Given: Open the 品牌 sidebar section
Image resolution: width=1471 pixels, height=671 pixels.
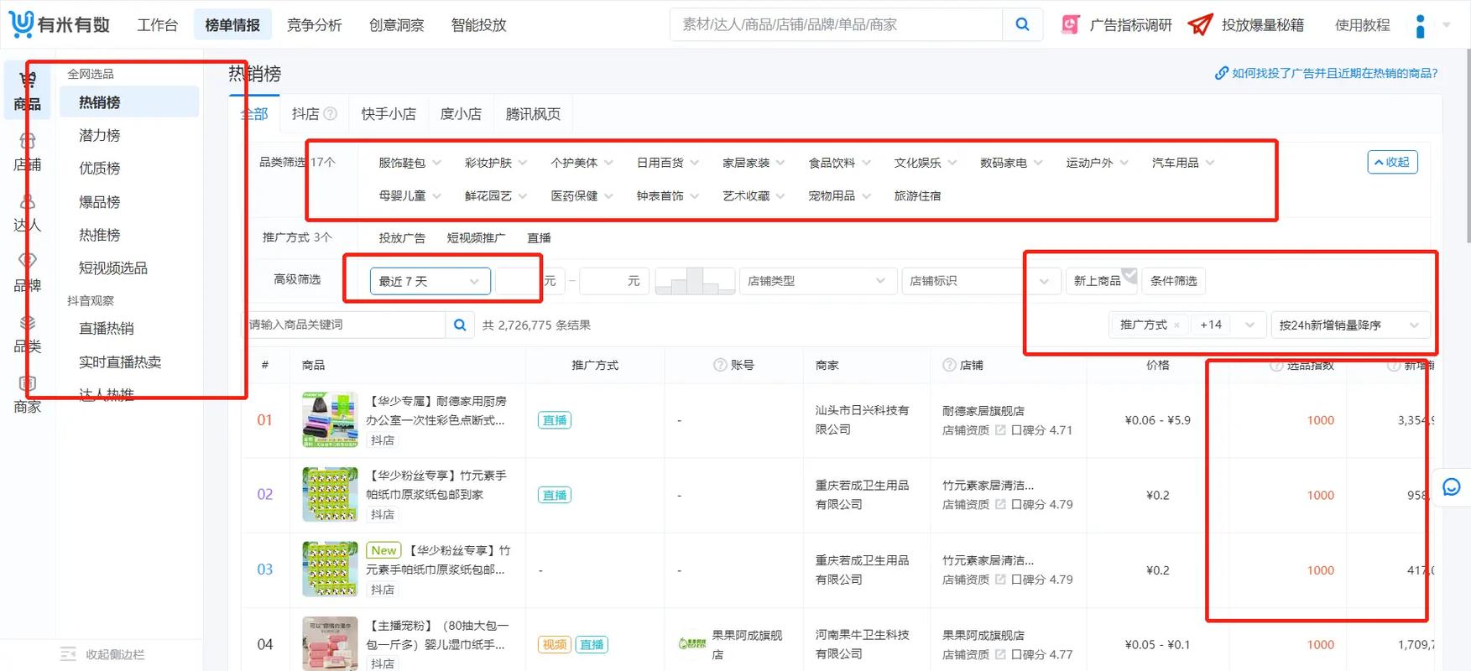Looking at the screenshot, I should [28, 273].
